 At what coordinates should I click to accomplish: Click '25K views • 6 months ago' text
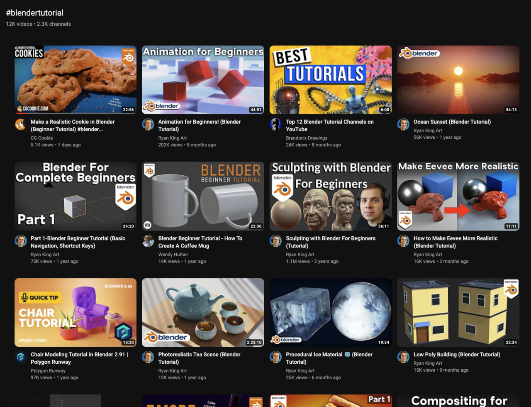(x=313, y=378)
